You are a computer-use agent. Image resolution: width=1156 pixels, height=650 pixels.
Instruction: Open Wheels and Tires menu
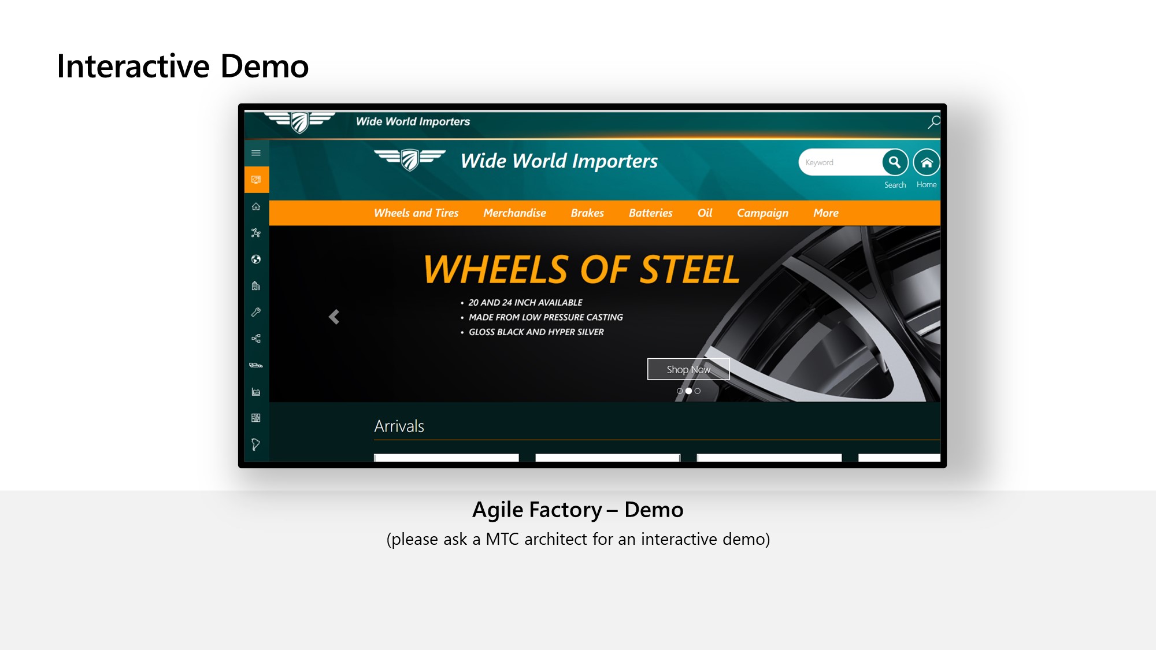[x=416, y=213]
